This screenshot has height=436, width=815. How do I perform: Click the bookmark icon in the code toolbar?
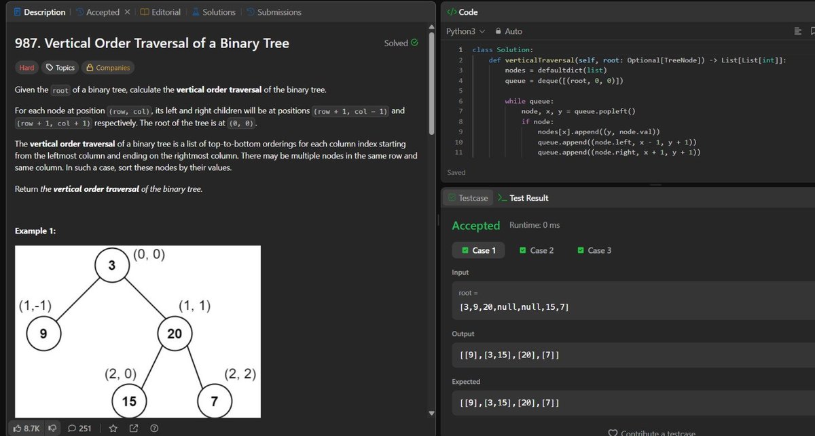pyautogui.click(x=813, y=31)
